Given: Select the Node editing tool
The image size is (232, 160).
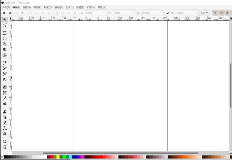Looking at the screenshot, I should pyautogui.click(x=5, y=25).
